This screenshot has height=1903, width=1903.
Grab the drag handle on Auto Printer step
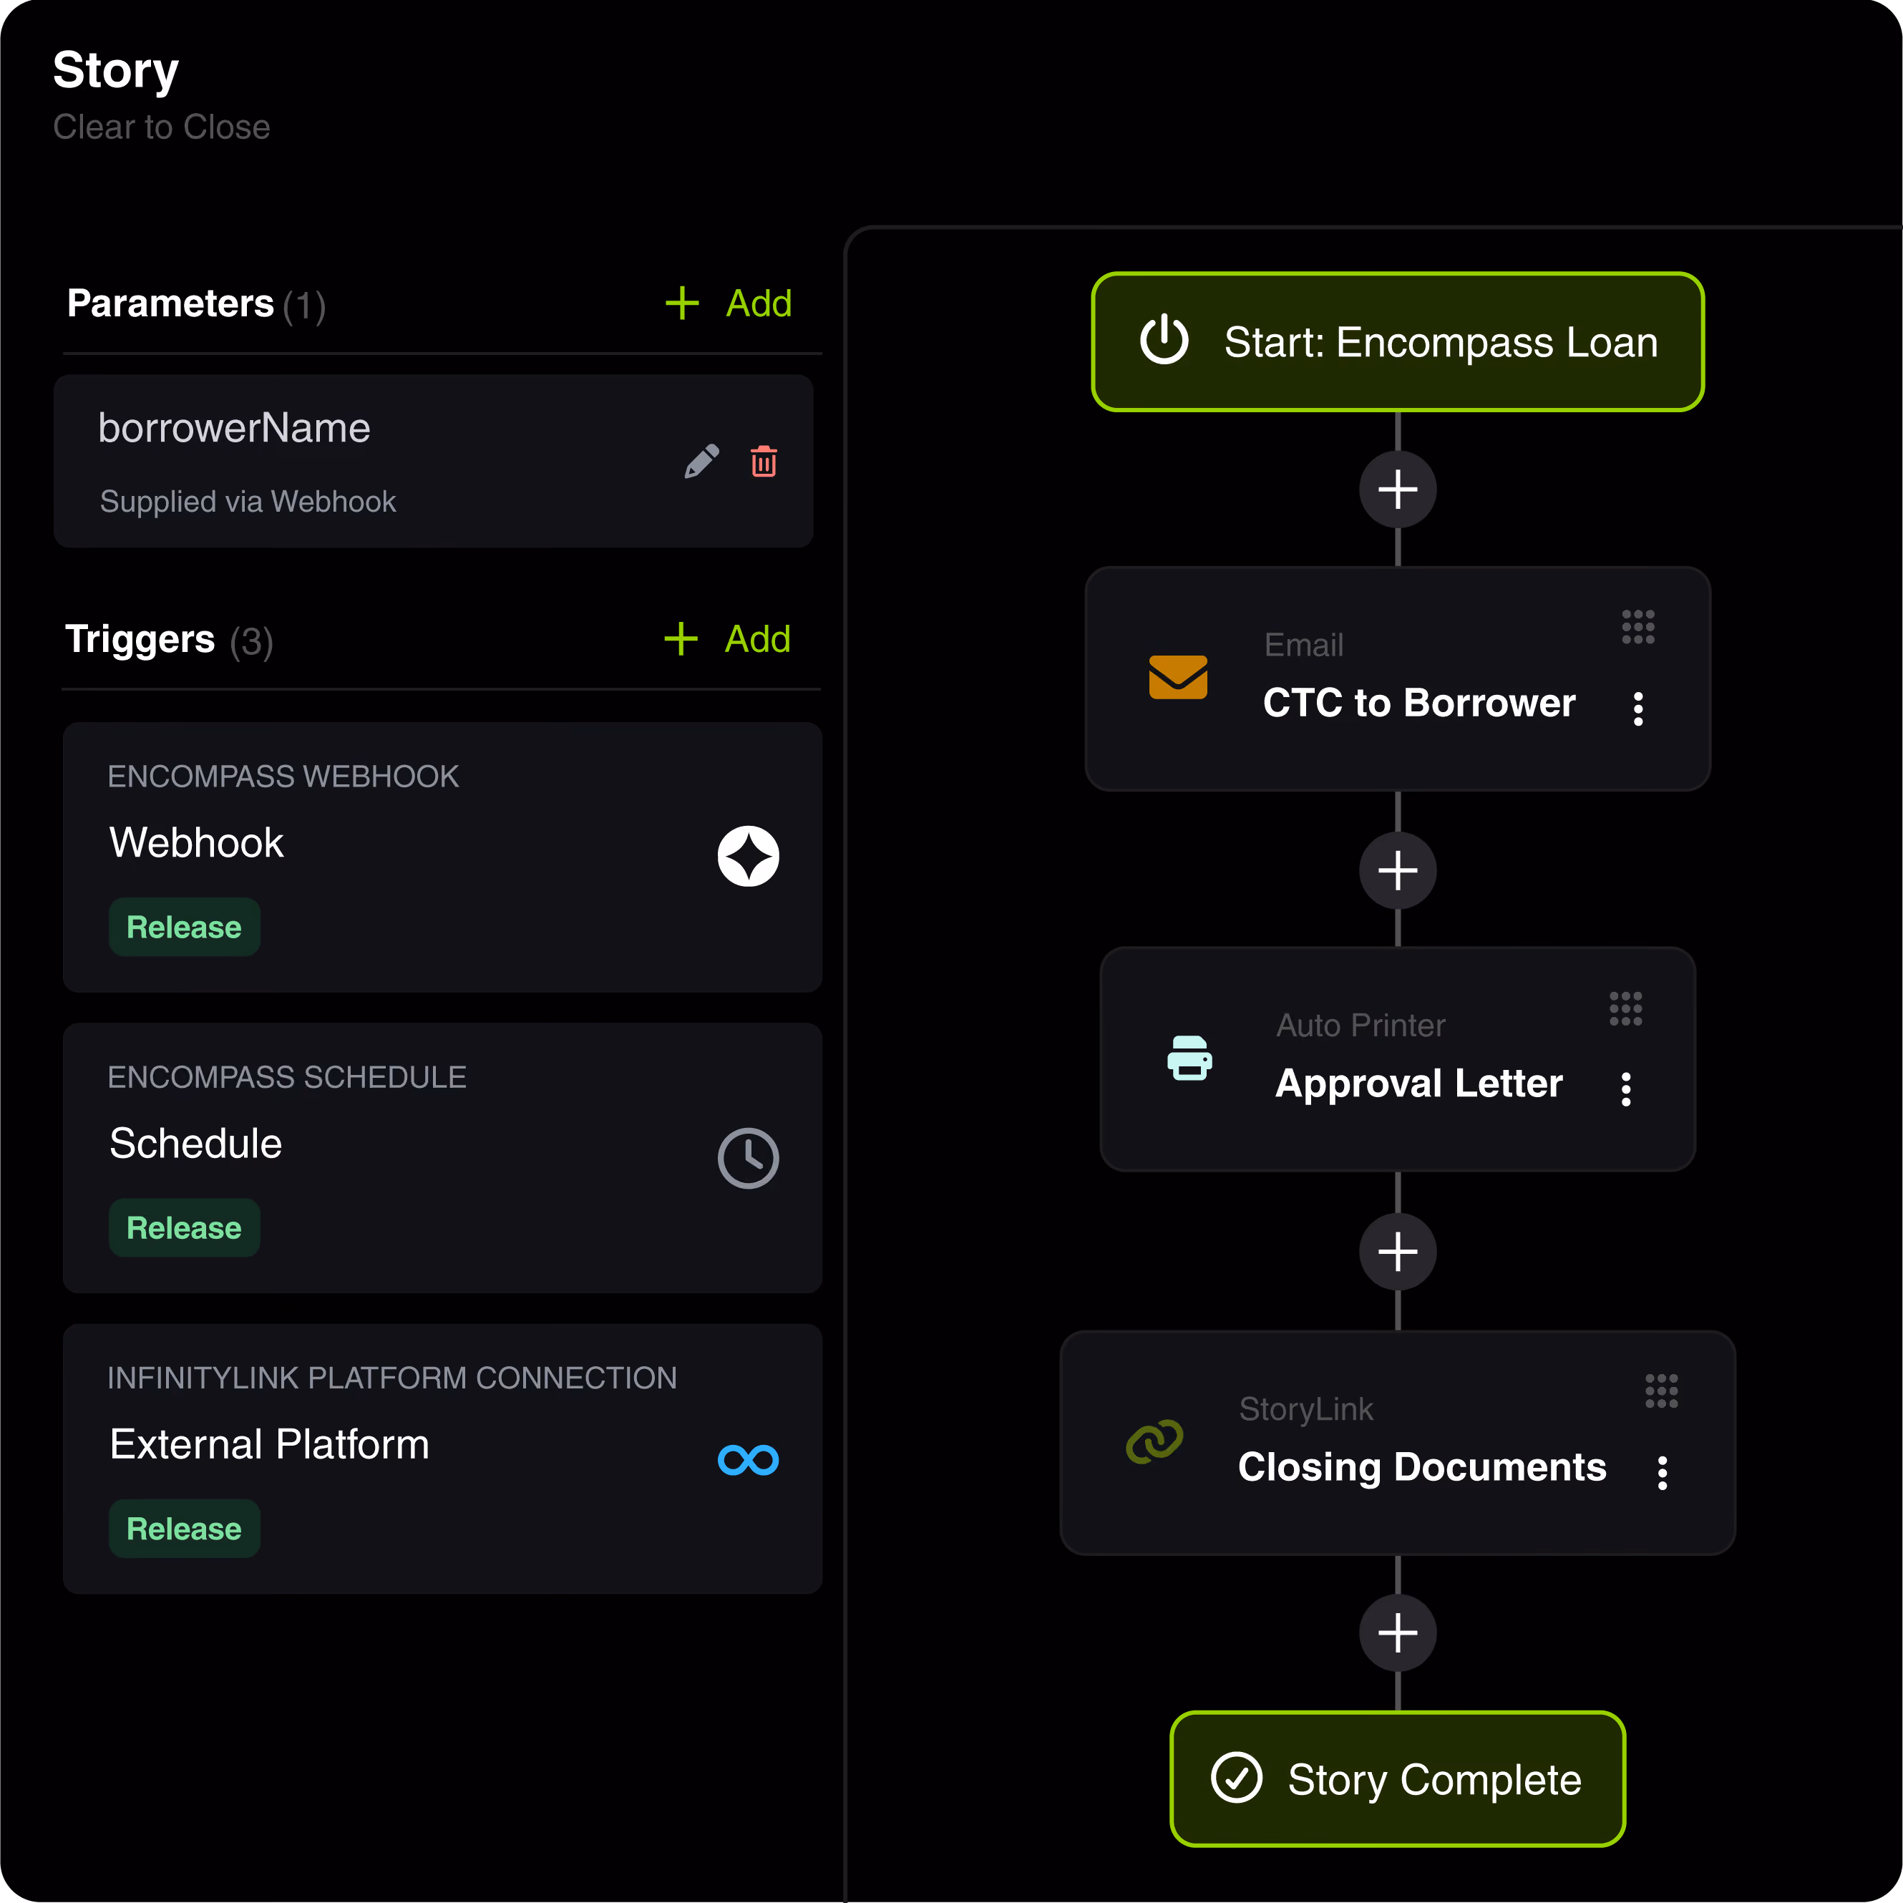[x=1626, y=1008]
